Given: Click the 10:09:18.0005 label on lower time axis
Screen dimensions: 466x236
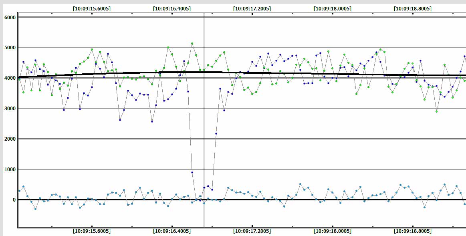Looking at the screenshot, I should coord(332,231).
